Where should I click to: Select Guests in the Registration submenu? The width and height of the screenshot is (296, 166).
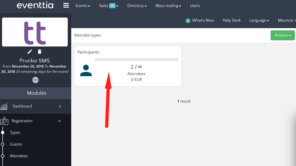point(16,144)
